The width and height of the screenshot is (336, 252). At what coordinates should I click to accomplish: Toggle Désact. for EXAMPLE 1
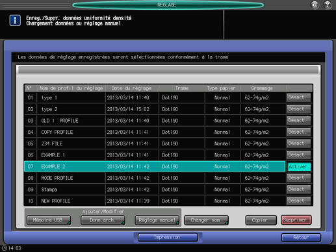[x=299, y=155]
